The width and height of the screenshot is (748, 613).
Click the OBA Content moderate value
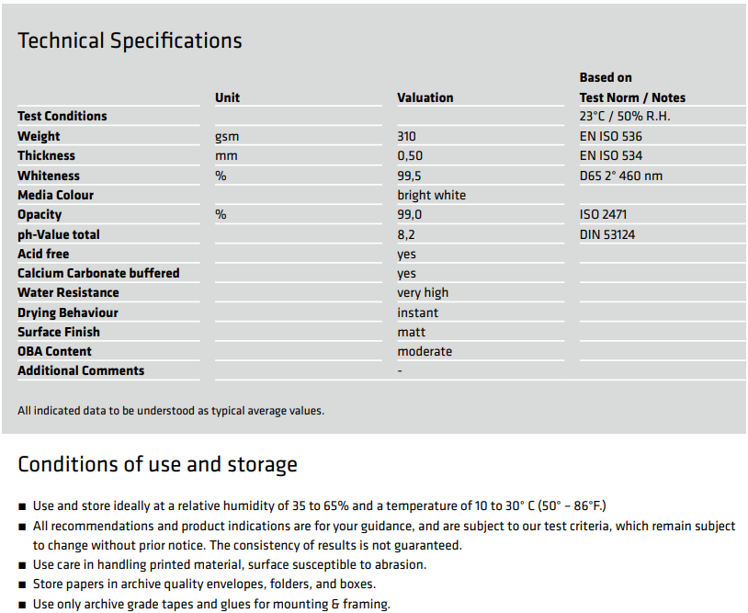(425, 352)
